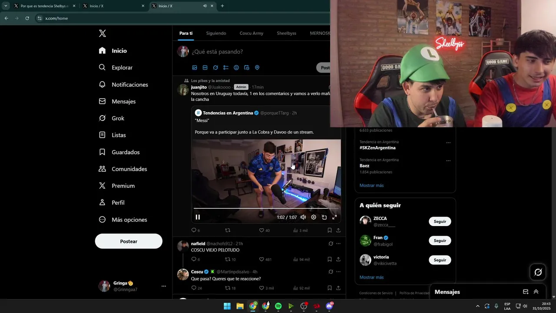
Task: Reply to Coscu's post with 24 replies
Action: [194, 288]
